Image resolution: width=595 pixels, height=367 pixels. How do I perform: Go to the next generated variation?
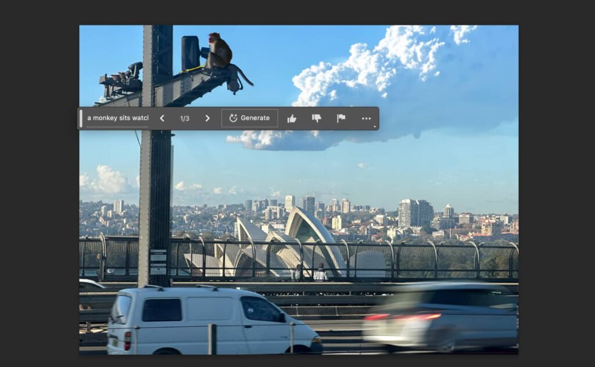[x=207, y=118]
